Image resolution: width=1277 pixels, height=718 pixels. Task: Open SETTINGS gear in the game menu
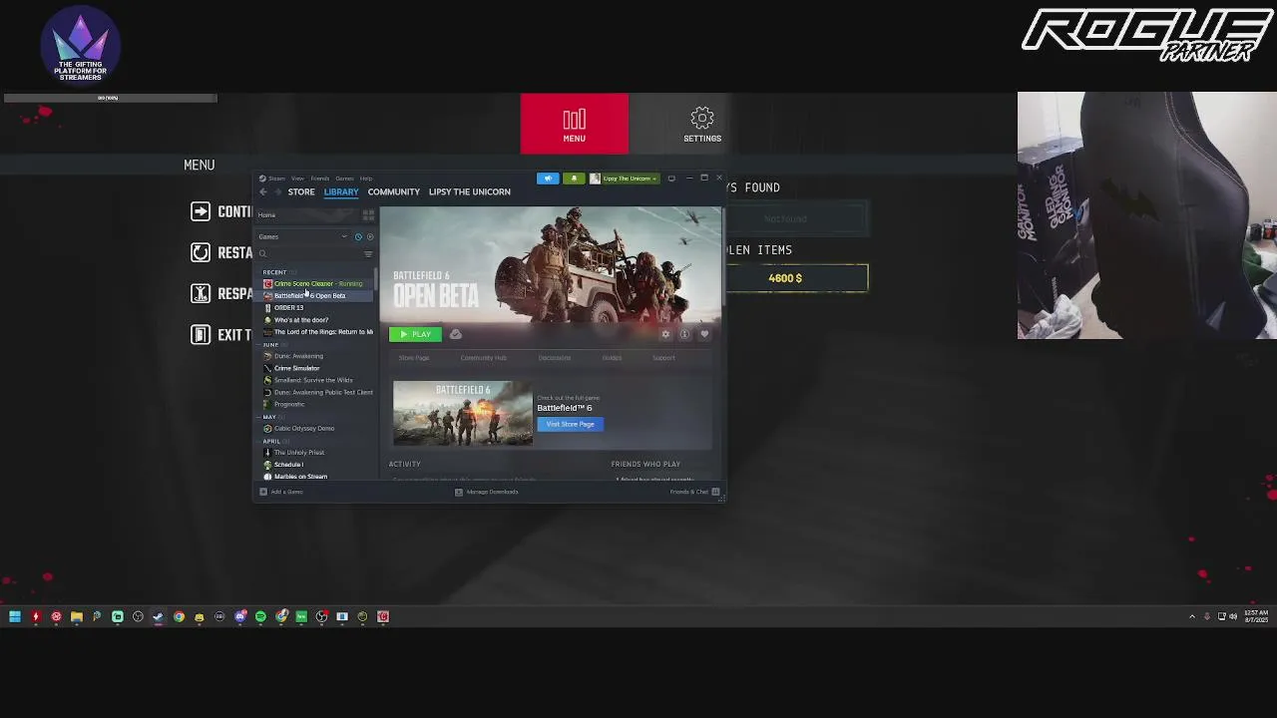(702, 125)
